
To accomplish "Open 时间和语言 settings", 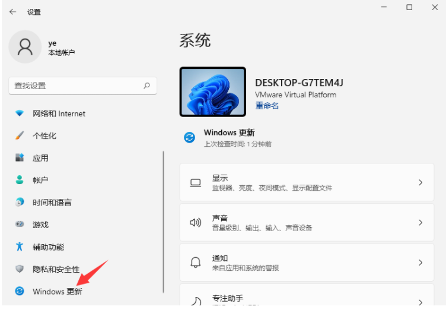I will 52,203.
